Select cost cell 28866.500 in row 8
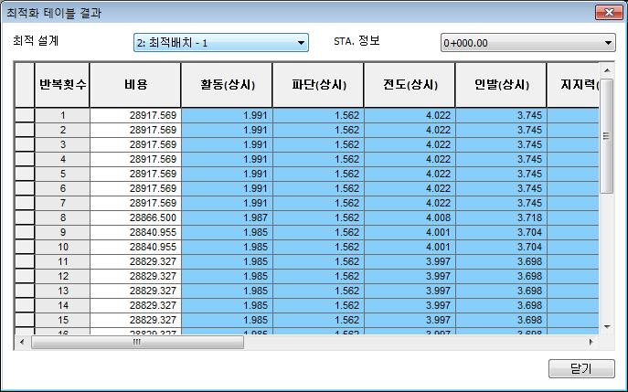This screenshot has height=392, width=628. coord(135,217)
